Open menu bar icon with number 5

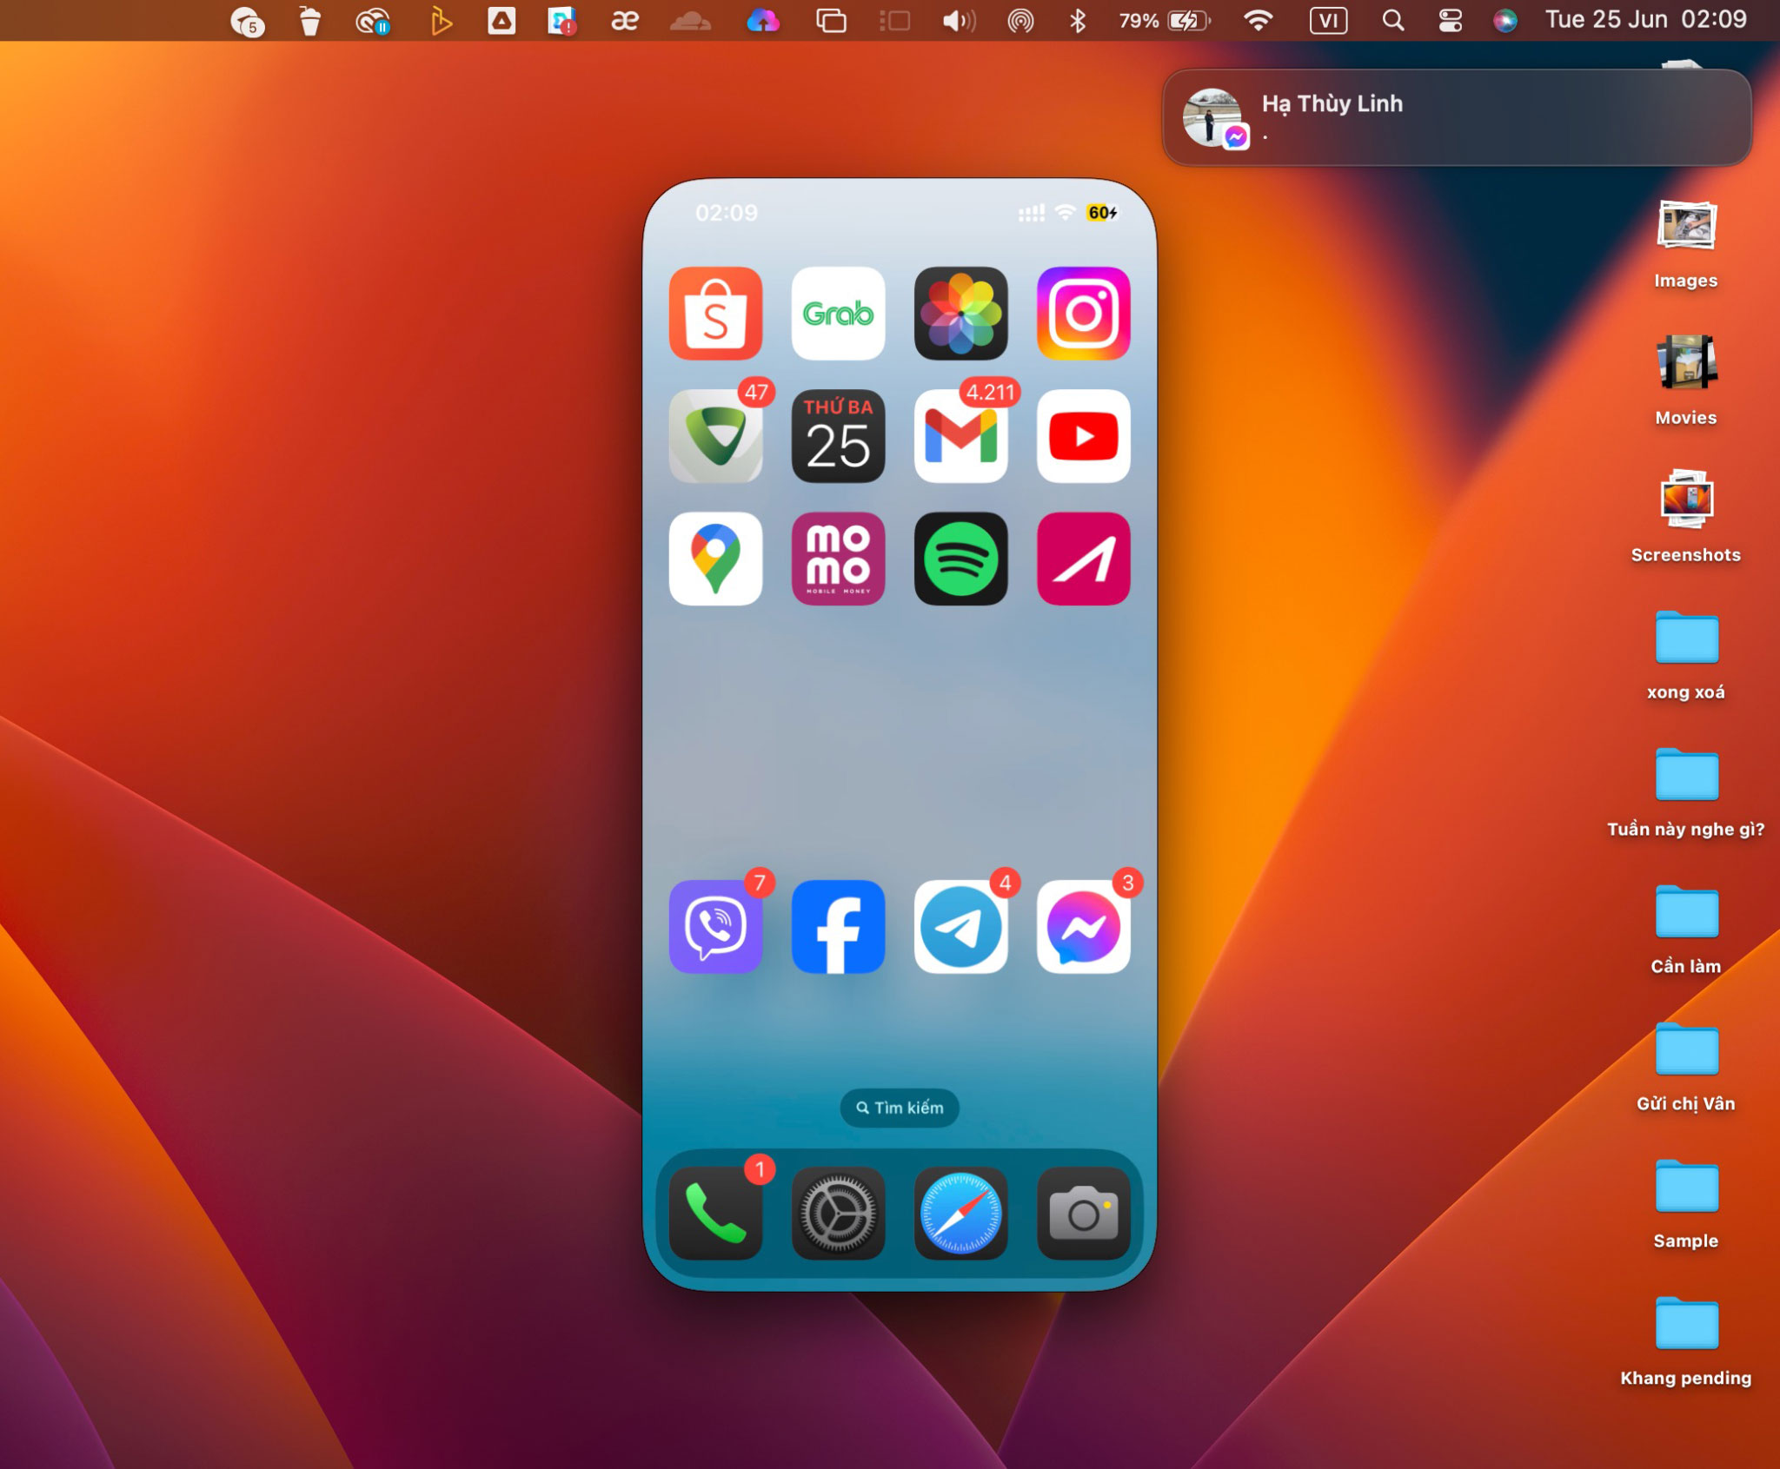point(247,21)
